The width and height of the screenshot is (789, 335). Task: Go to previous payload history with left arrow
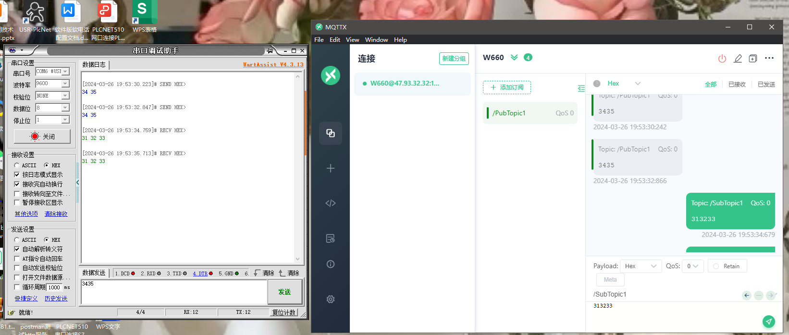point(746,296)
